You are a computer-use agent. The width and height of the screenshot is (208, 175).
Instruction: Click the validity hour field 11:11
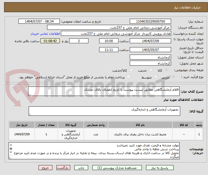pos(109,50)
